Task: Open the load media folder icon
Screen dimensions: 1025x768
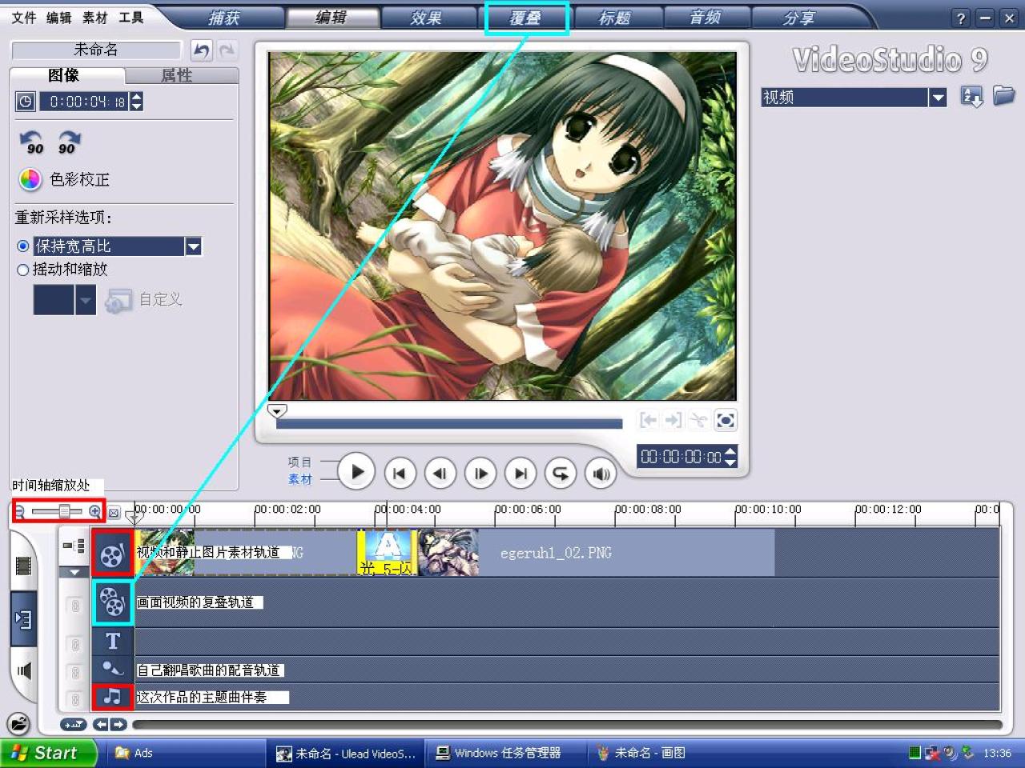Action: pyautogui.click(x=1003, y=96)
